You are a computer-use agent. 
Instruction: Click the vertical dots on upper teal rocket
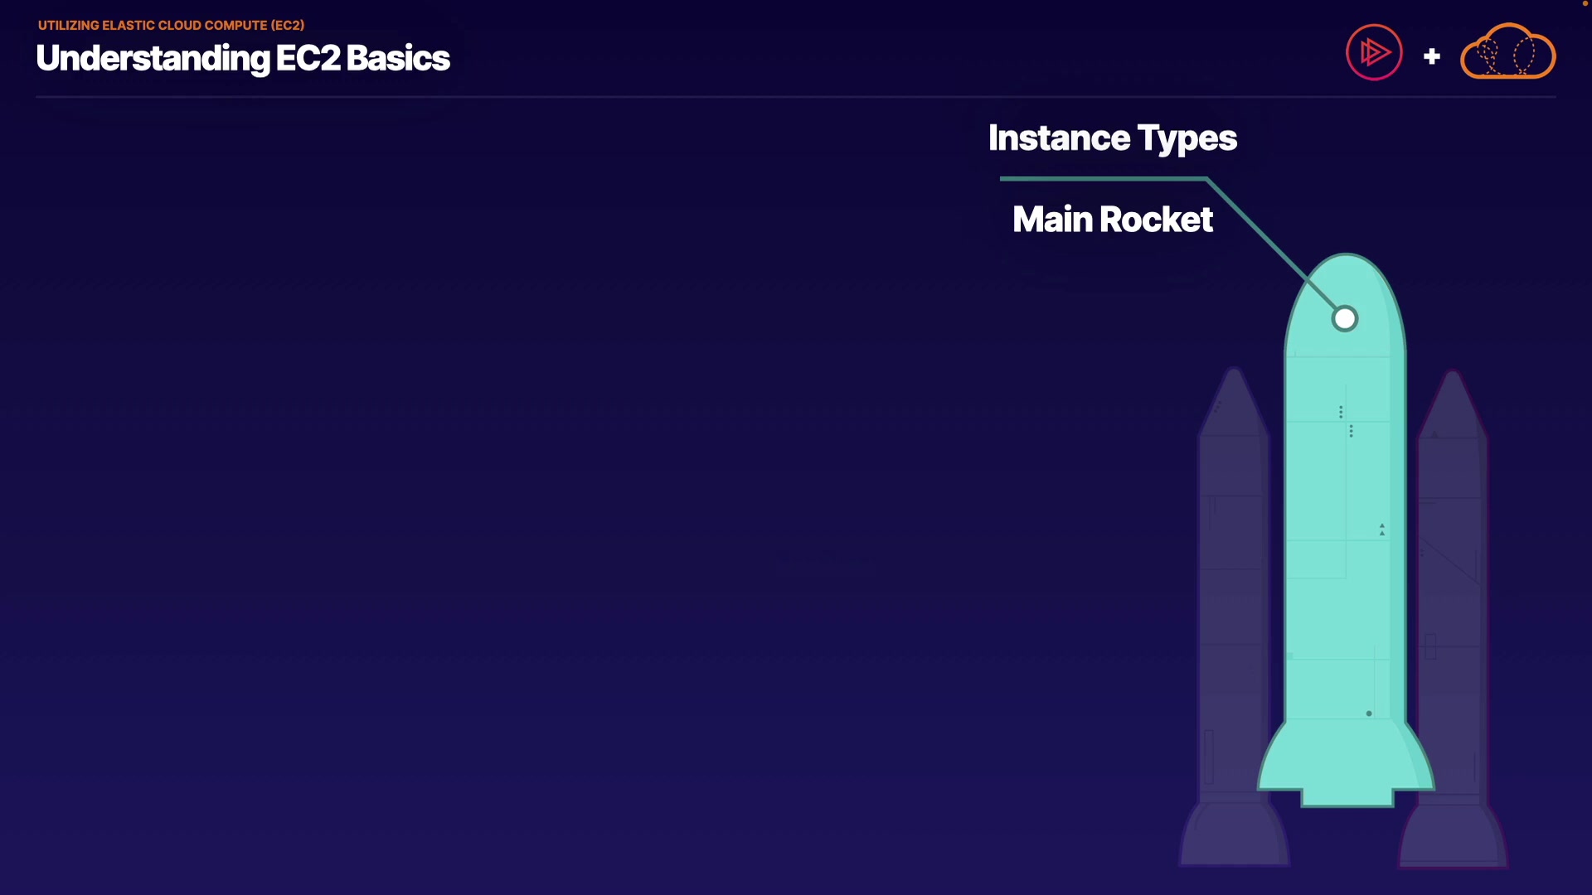point(1341,412)
